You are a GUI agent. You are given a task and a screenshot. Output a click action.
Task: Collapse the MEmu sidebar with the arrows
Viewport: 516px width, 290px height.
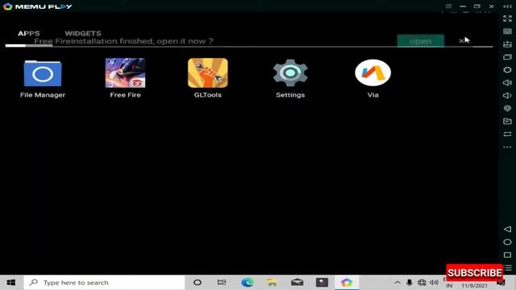(507, 6)
